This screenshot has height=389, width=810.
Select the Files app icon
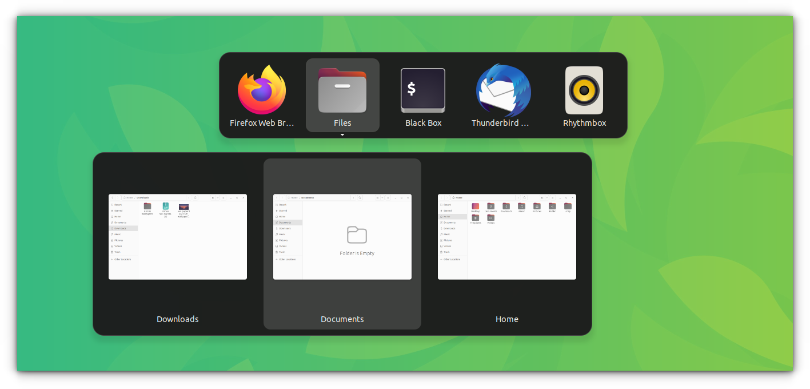[x=342, y=90]
